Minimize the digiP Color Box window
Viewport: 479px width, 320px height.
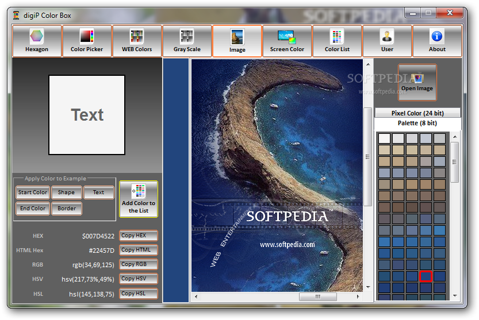413,13
